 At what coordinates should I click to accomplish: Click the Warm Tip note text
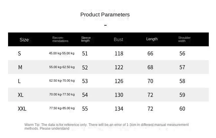[x=107, y=126]
